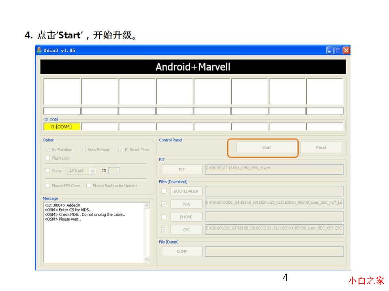Image resolution: width=389 pixels, height=291 pixels.
Task: Uncheck the PDA file checkbox
Action: coord(164,204)
